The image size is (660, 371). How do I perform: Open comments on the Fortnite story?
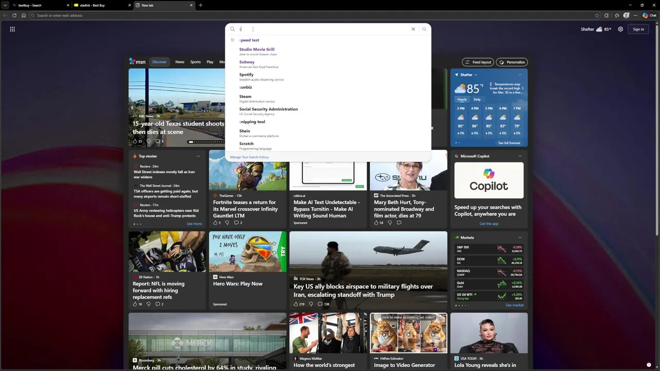(238, 223)
